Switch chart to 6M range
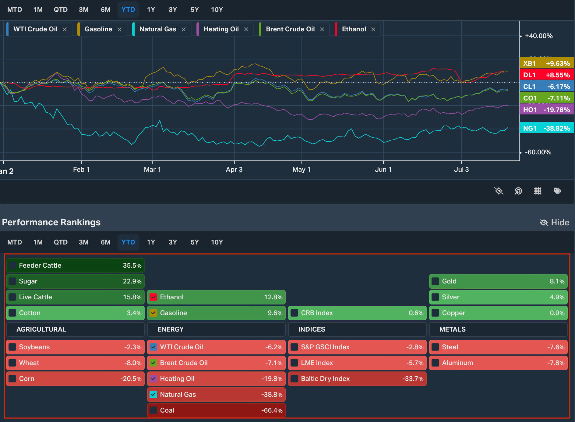Image resolution: width=575 pixels, height=422 pixels. coord(106,10)
